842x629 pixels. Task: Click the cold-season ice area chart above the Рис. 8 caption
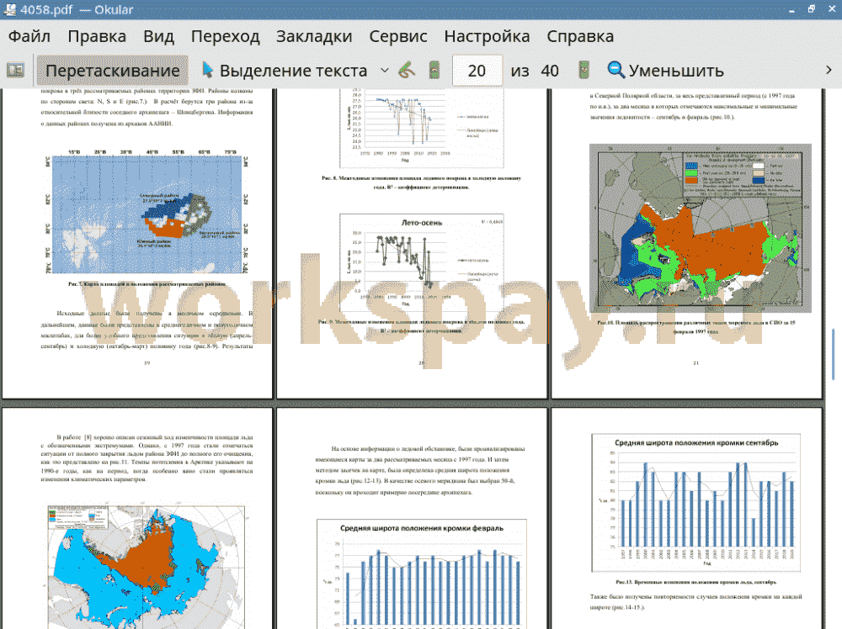422,128
